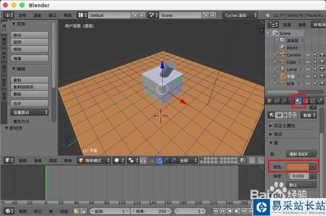Image resolution: width=326 pixels, height=216 pixels.
Task: Open the Physics properties tab
Action: click(x=320, y=101)
